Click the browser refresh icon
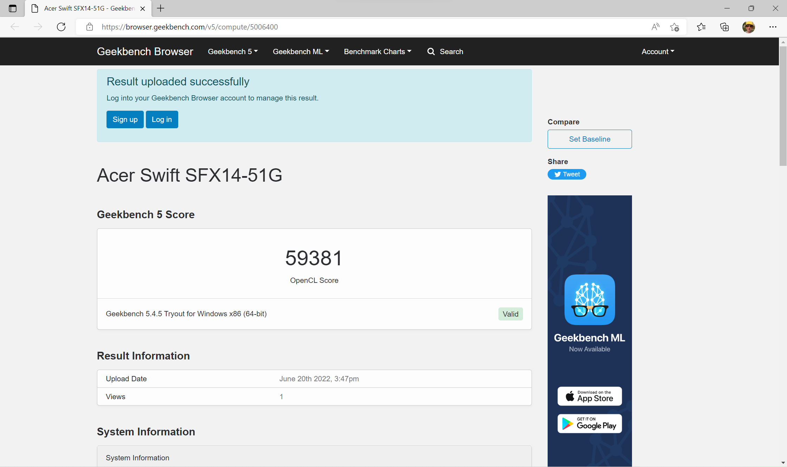 pos(62,27)
